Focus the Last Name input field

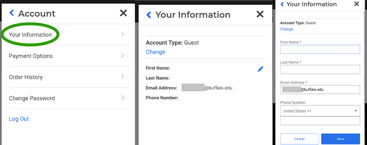click(320, 69)
